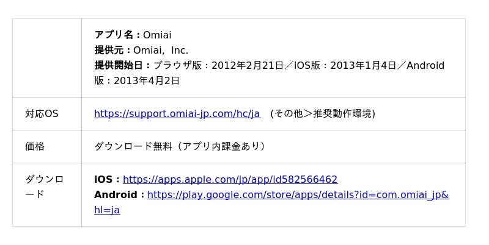Click the bold "iOS：" download label
The image size is (489, 245).
tap(108, 180)
